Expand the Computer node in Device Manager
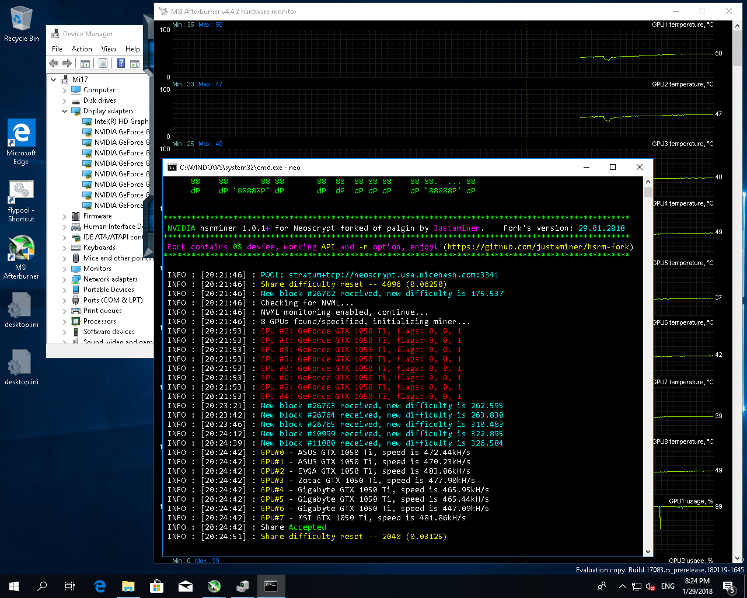 coord(64,91)
